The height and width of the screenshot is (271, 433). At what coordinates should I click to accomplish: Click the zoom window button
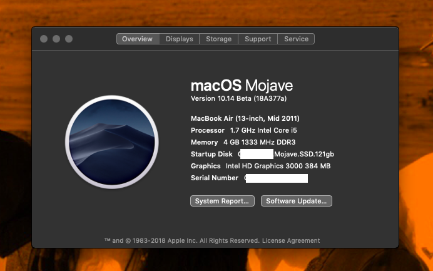coord(69,39)
